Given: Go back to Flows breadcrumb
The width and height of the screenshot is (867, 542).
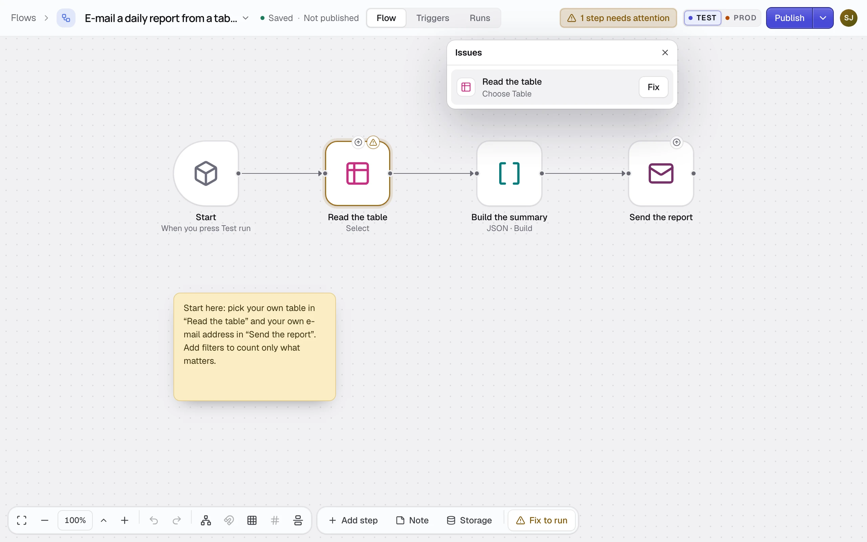Looking at the screenshot, I should [24, 18].
